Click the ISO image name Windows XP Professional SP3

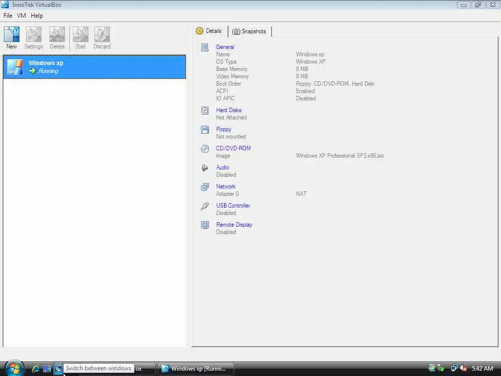point(340,156)
